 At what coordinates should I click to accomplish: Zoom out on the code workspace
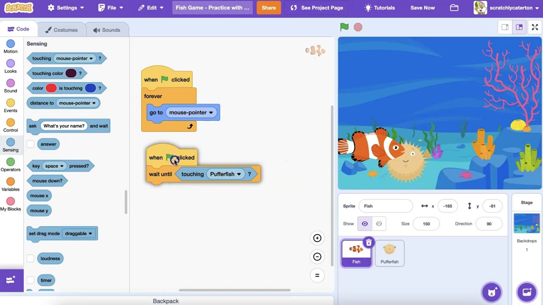[317, 257]
